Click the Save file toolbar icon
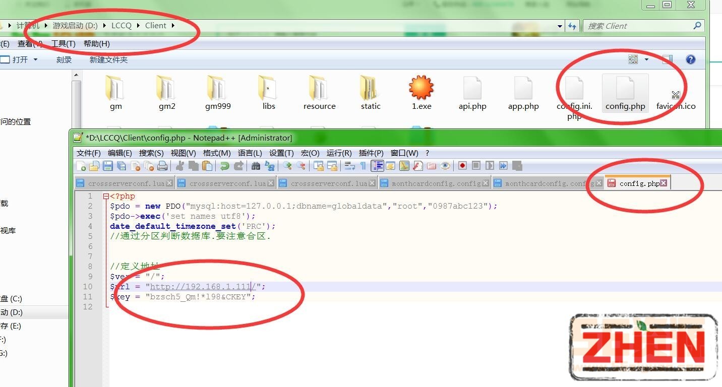 coord(107,166)
